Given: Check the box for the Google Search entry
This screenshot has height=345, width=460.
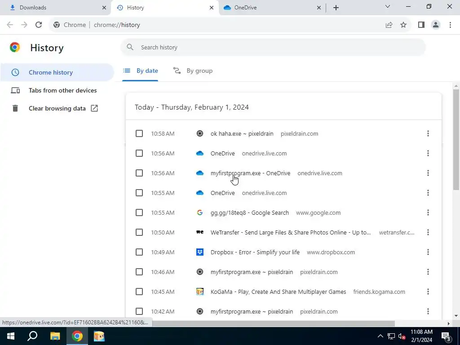Looking at the screenshot, I should pos(139,212).
